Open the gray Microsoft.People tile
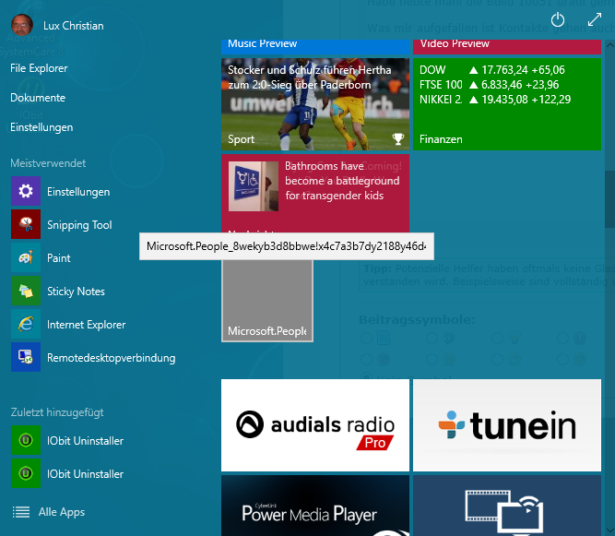This screenshot has width=615, height=536. pos(267,301)
